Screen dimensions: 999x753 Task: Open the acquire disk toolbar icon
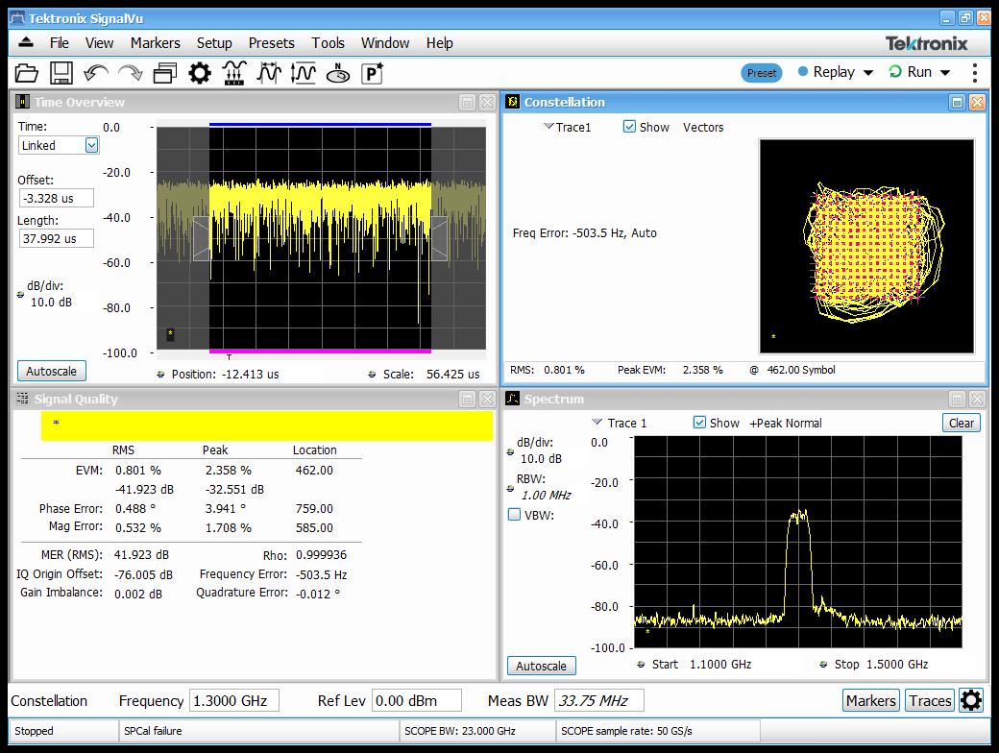338,73
